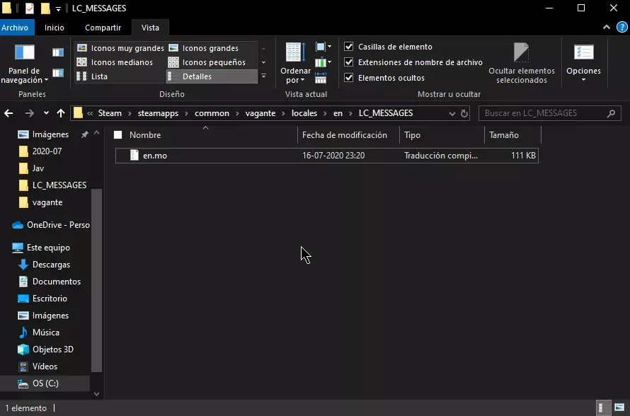Click the search magnifier icon

coord(611,113)
